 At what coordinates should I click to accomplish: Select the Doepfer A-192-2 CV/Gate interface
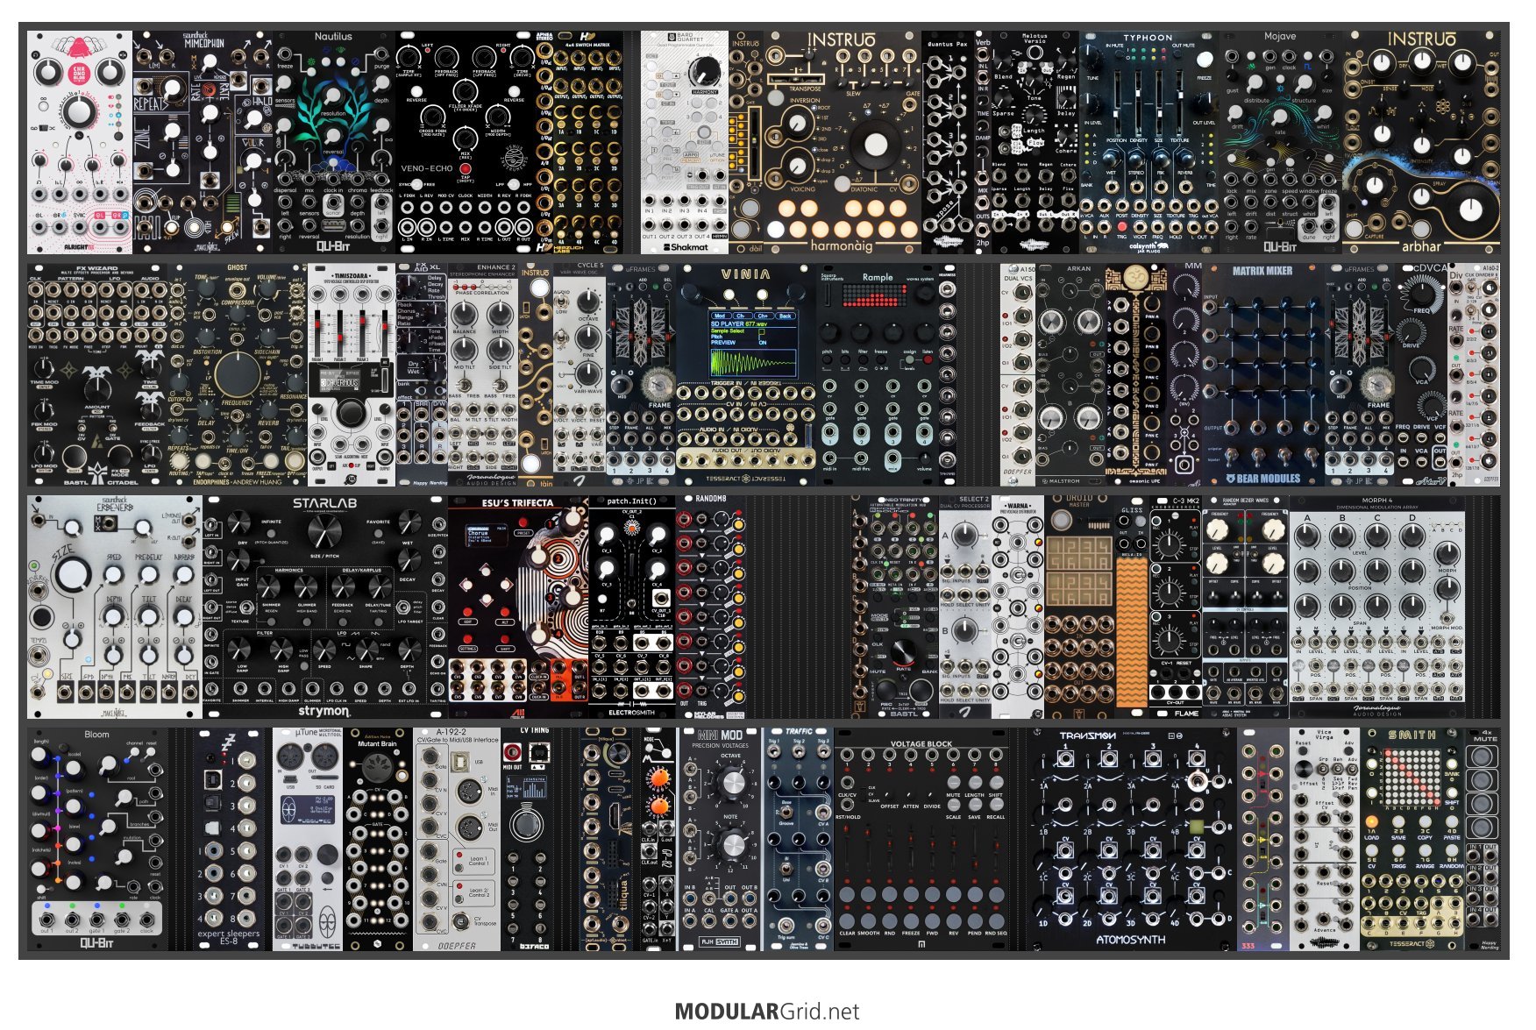tap(457, 839)
